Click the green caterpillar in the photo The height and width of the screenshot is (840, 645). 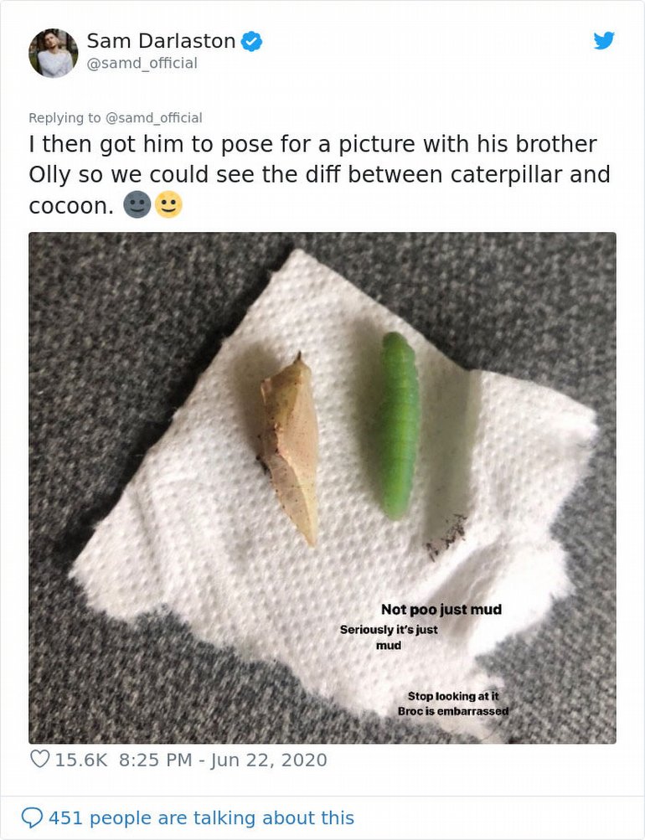click(x=399, y=424)
